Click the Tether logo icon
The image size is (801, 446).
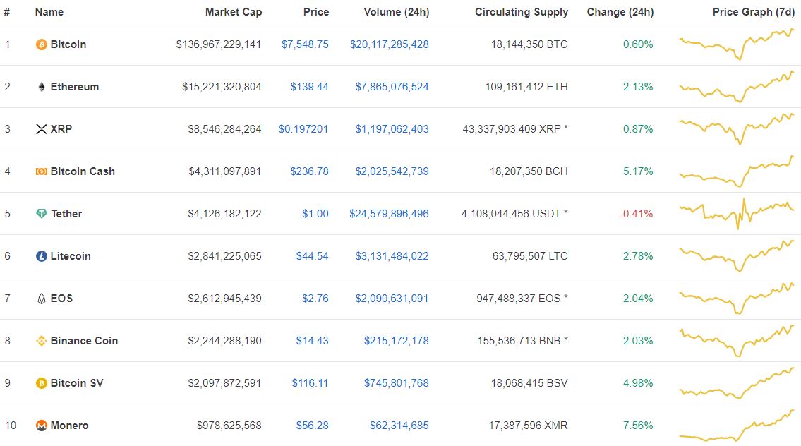click(x=42, y=214)
